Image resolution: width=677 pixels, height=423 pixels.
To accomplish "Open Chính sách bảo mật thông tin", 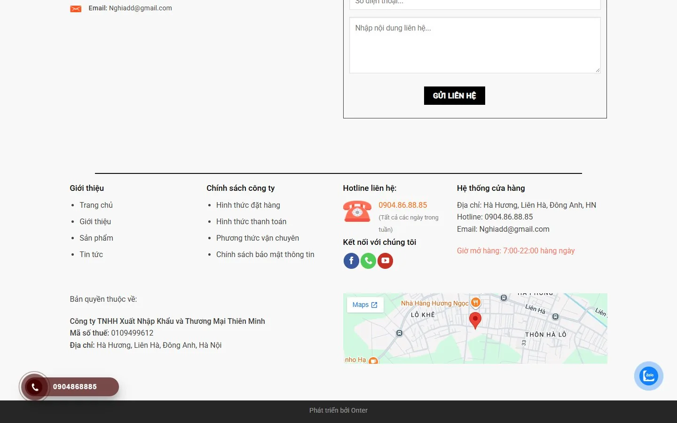I will 265,254.
